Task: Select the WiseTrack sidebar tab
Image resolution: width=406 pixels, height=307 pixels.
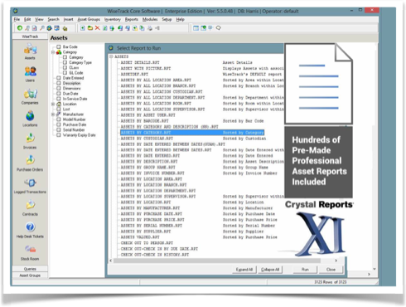Action: click(30, 37)
